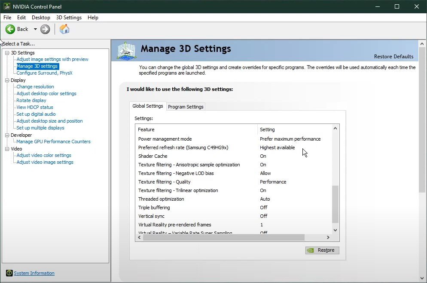Click the green Back arrow icon

tap(10, 29)
